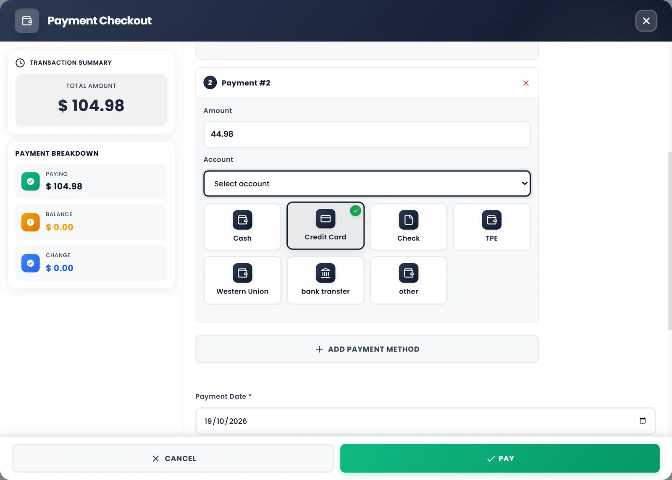Image resolution: width=672 pixels, height=480 pixels.
Task: Click the Balance value $ 0.00
Action: tap(59, 227)
